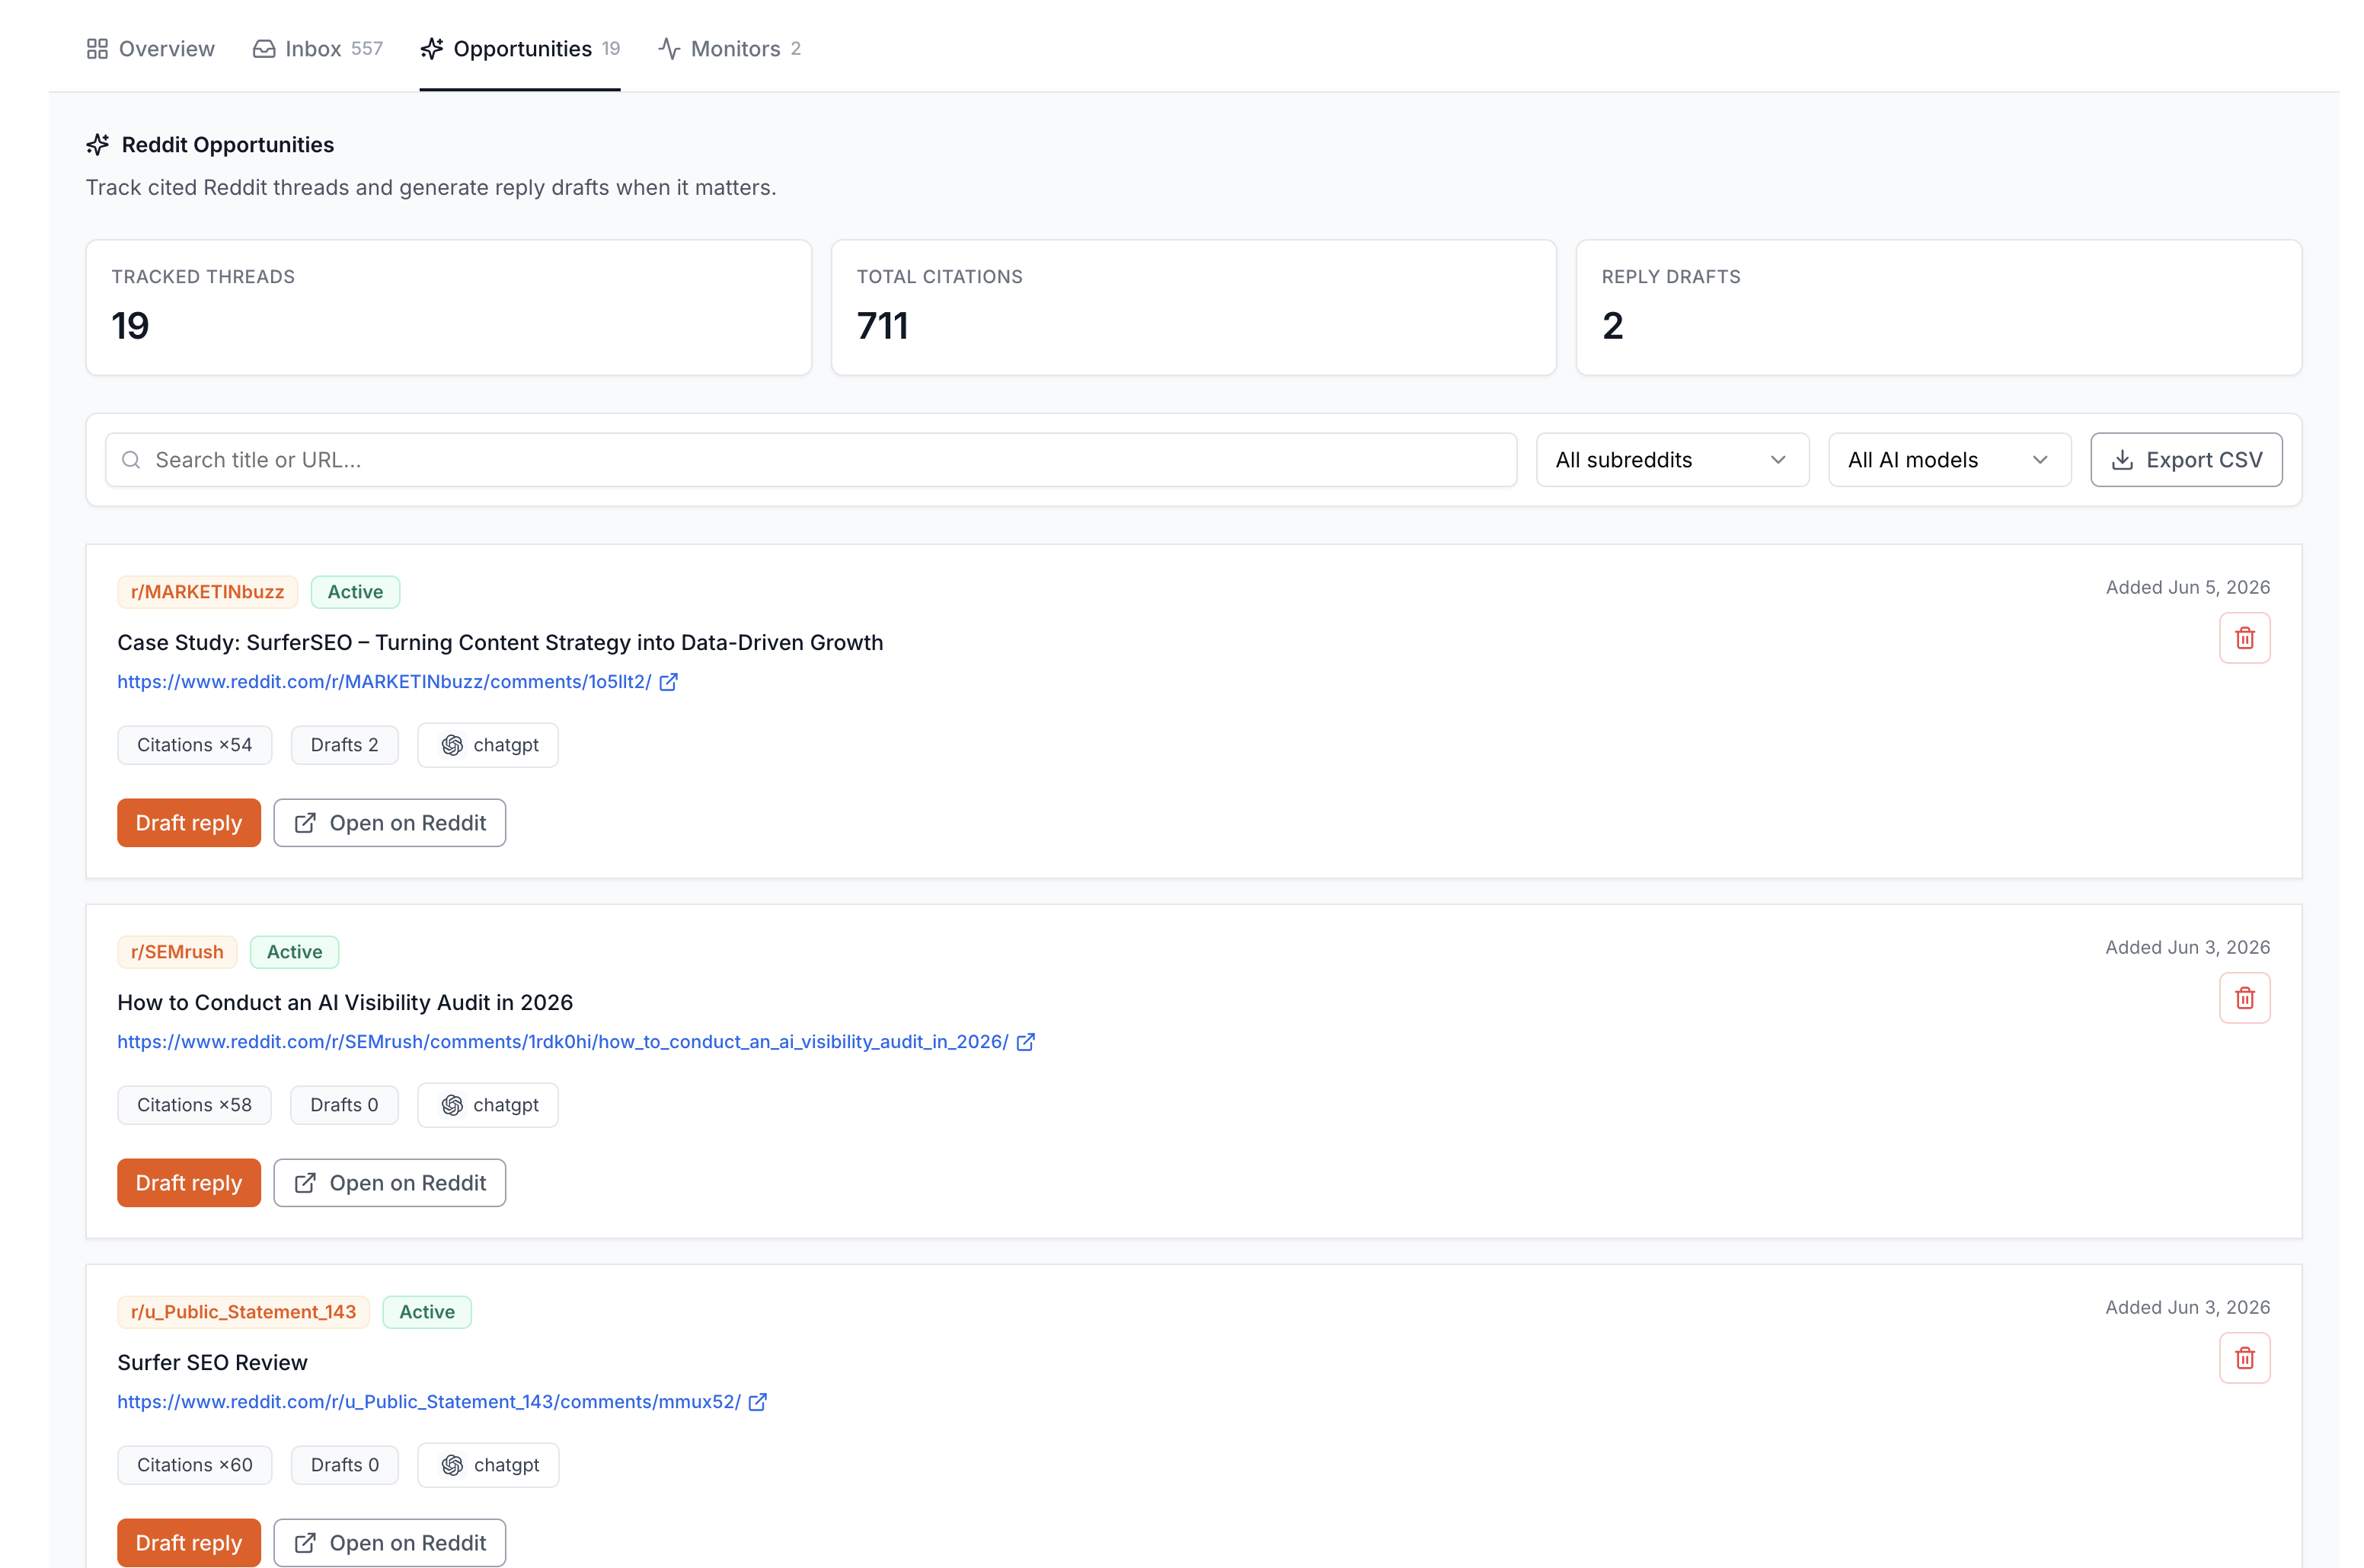Click the Drafts 2 chip
The width and height of the screenshot is (2364, 1568).
344,745
